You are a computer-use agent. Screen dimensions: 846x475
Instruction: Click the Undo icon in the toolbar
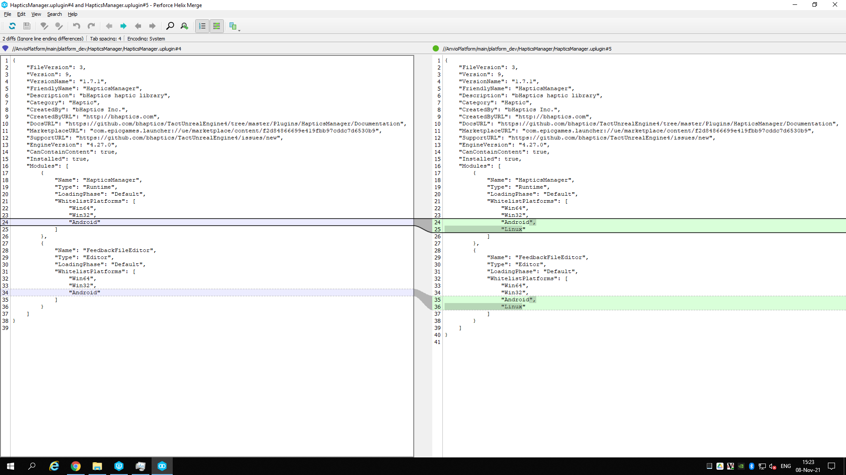76,26
